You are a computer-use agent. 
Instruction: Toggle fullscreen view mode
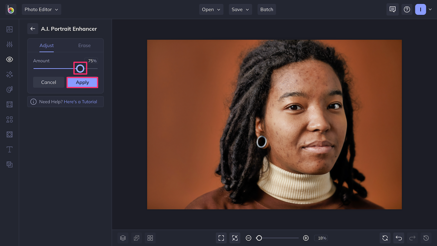221,238
